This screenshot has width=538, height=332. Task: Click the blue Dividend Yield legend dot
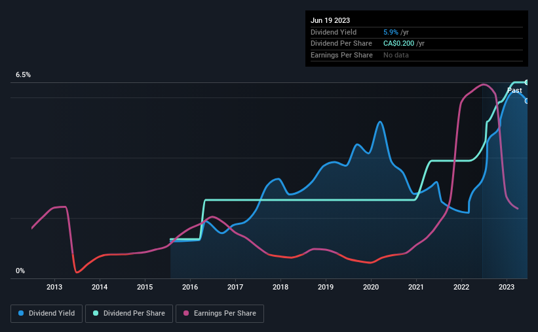[21, 313]
